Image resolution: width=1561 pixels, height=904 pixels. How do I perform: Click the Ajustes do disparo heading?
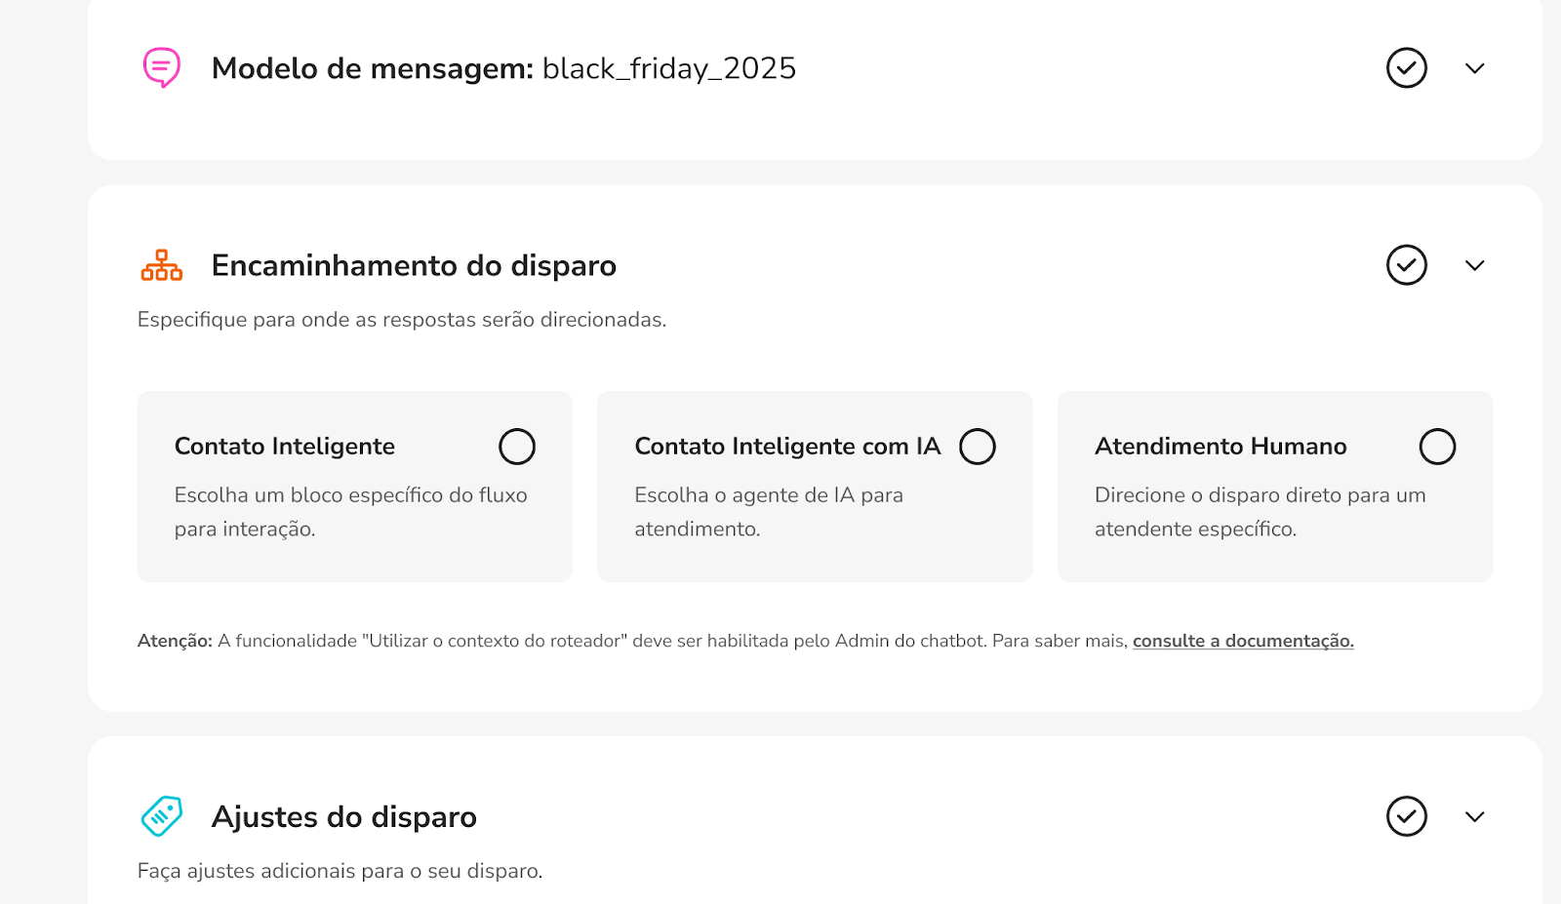[343, 816]
